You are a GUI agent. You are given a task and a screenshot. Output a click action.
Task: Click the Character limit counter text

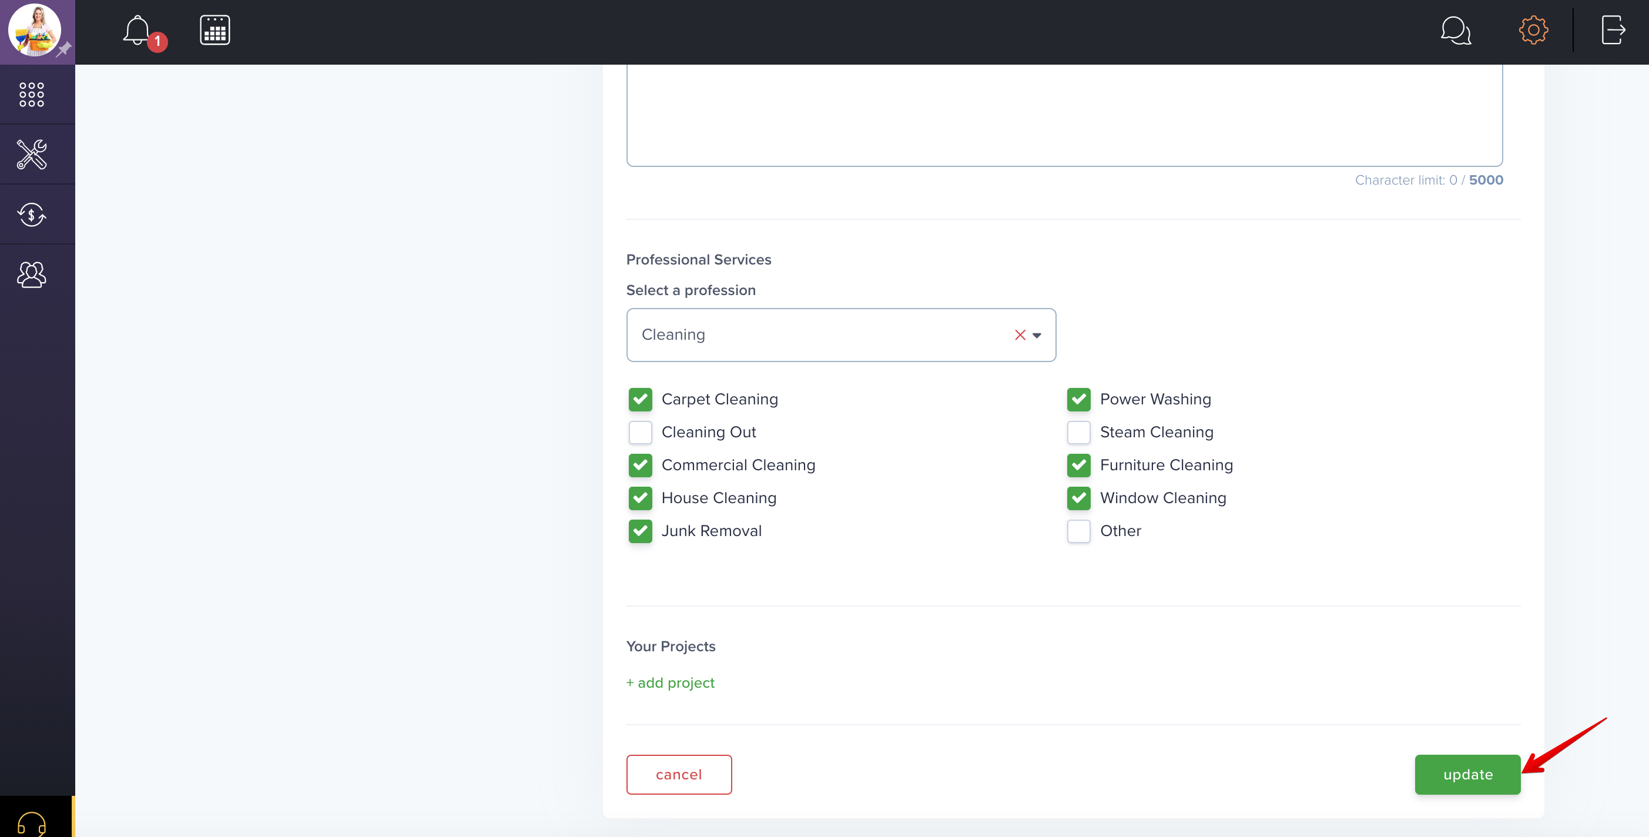[1429, 180]
